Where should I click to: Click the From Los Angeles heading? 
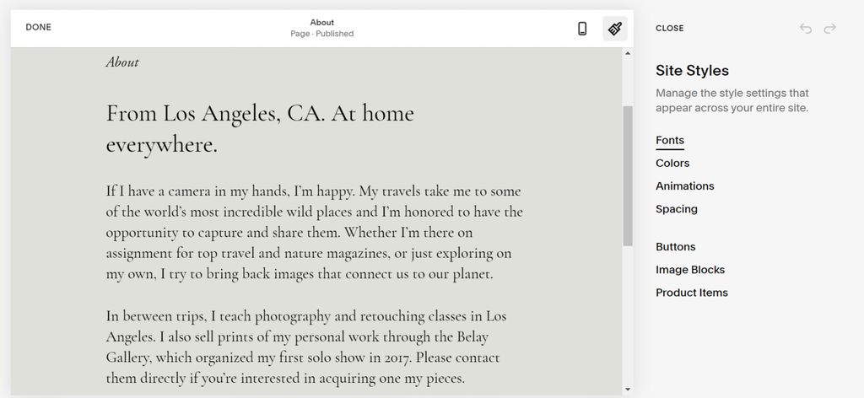260,129
